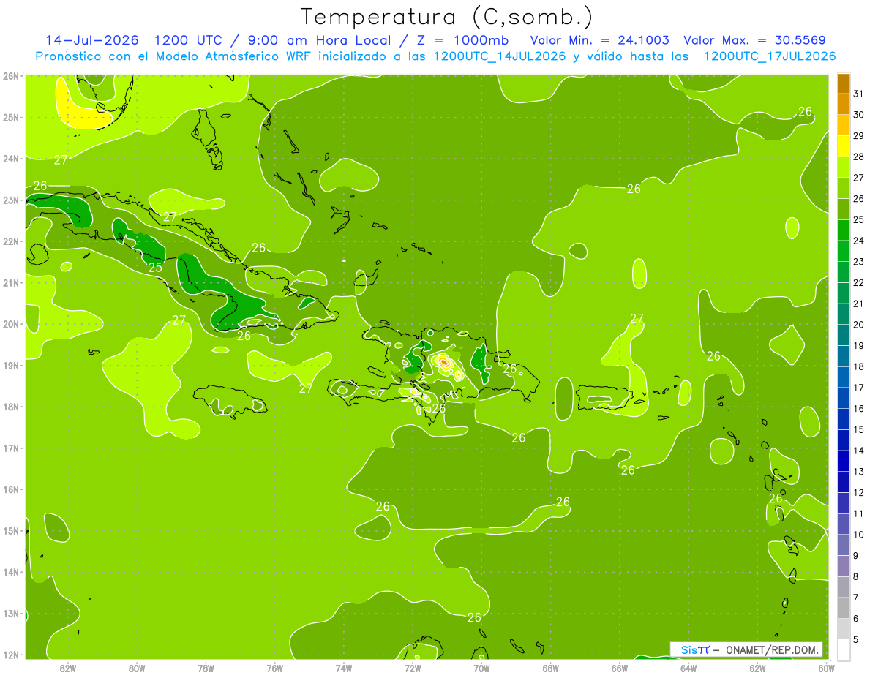Click the legend swatch between 26 and 27
The image size is (878, 678).
tap(844, 189)
